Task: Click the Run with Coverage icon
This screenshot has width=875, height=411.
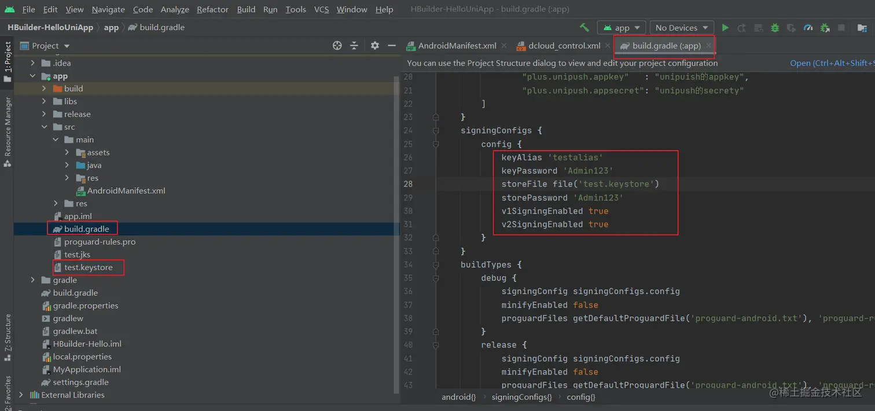Action: pos(792,27)
